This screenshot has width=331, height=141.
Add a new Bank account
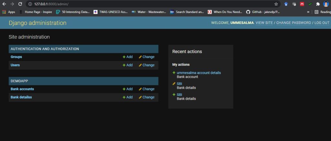[128, 89]
